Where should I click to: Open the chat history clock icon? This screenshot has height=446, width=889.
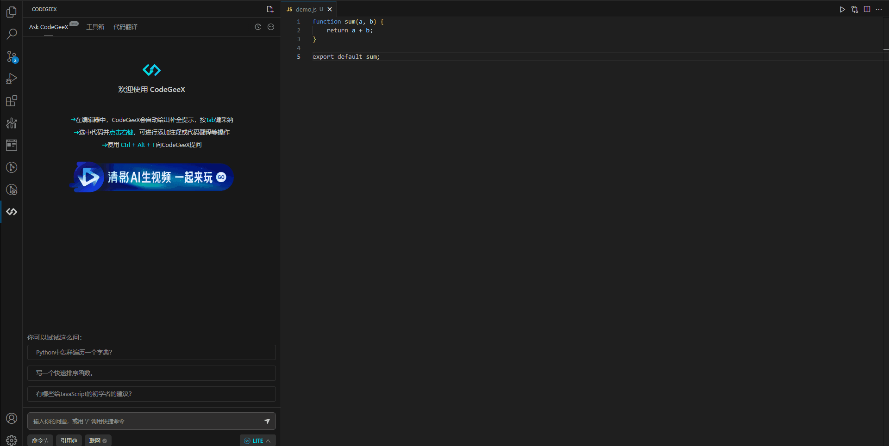click(258, 27)
